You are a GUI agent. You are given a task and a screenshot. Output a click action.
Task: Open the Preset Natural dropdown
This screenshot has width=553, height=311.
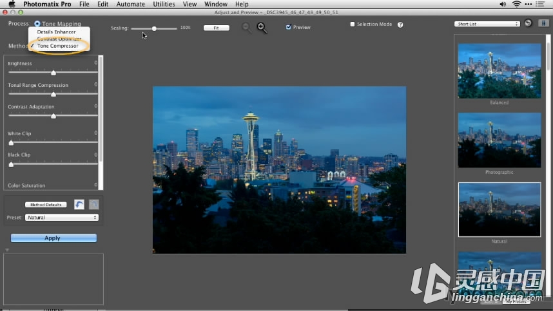coord(62,218)
